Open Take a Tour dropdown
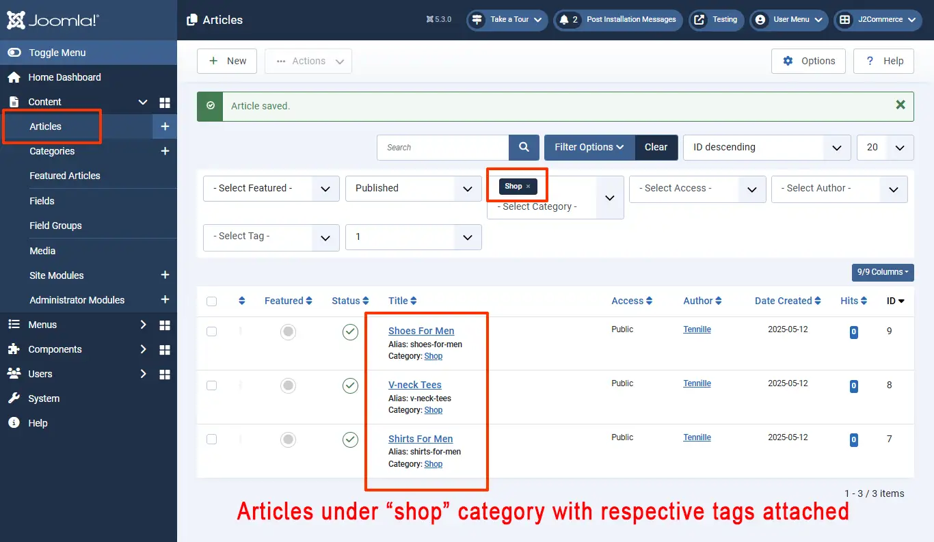 [507, 20]
